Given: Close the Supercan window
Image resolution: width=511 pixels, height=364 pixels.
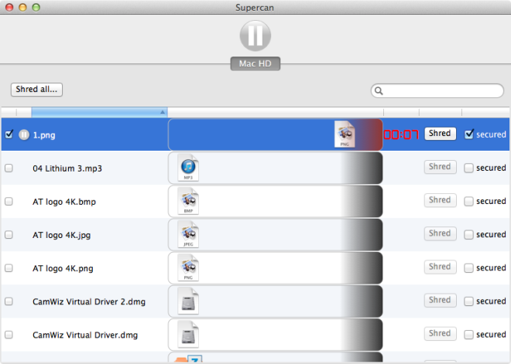Looking at the screenshot, I should pos(9,7).
